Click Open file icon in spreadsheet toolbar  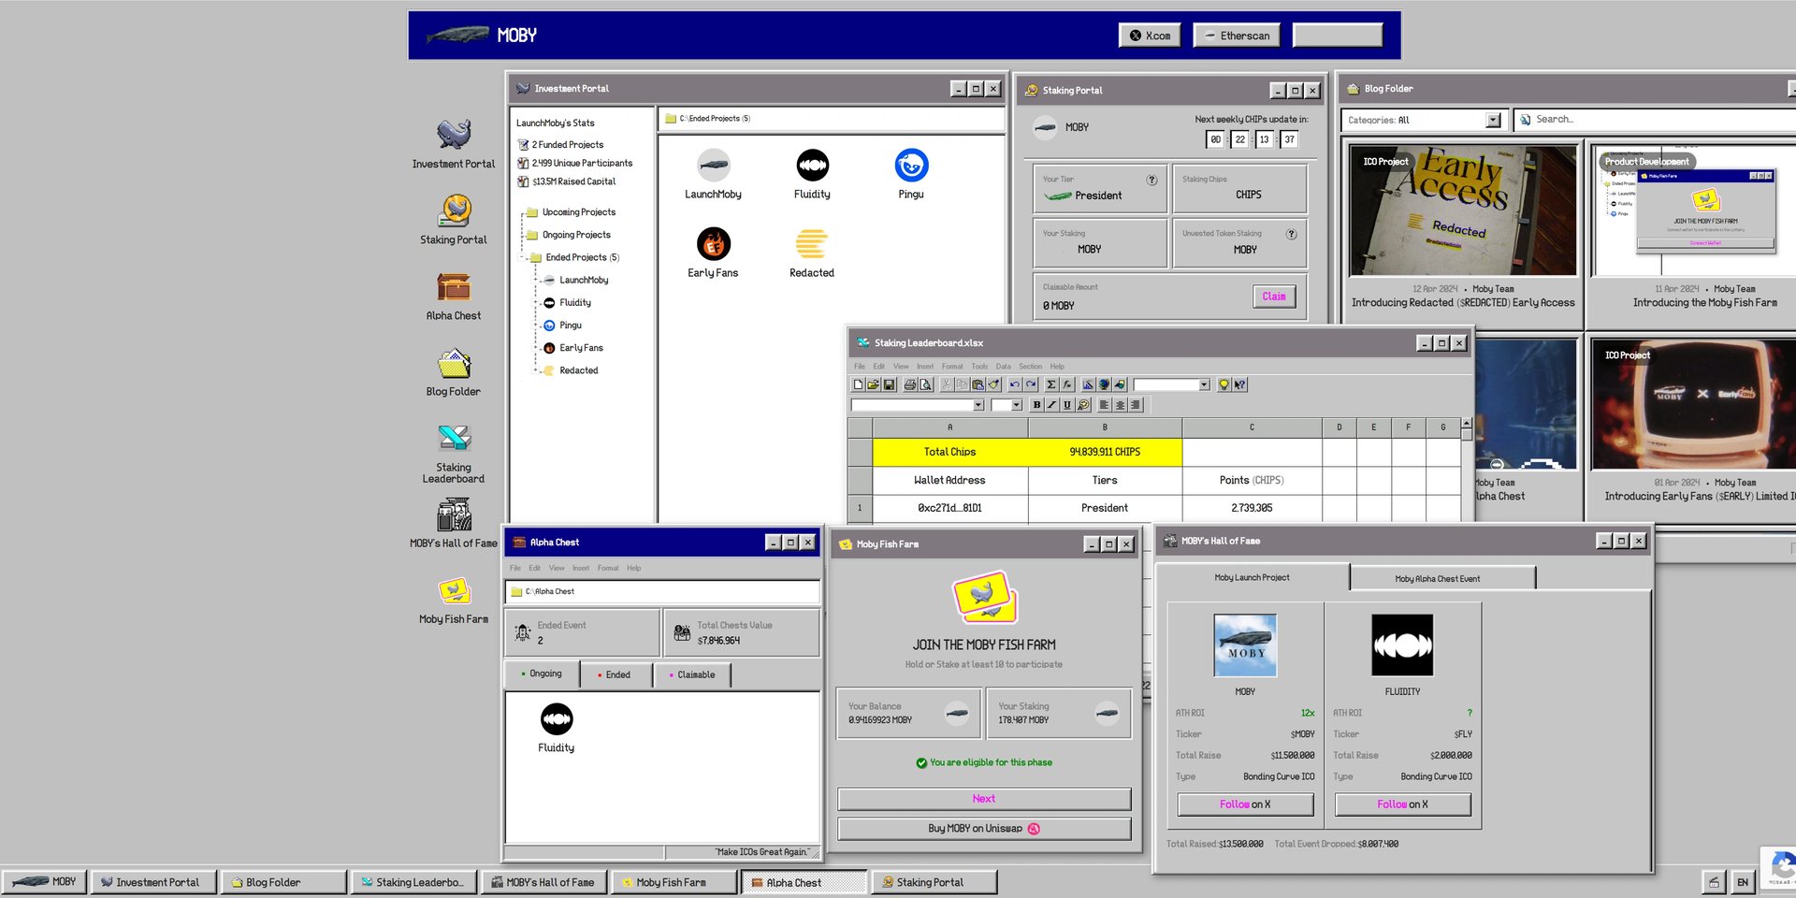874,384
